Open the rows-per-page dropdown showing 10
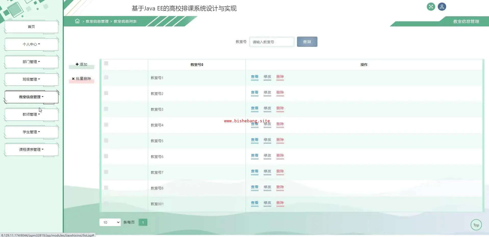The height and width of the screenshot is (237, 489). coord(110,223)
